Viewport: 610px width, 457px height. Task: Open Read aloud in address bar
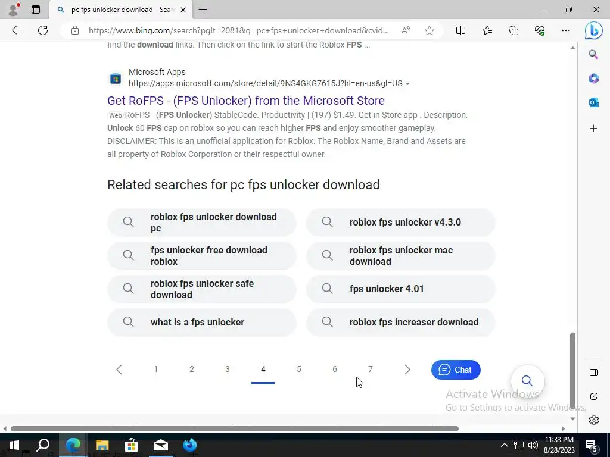point(406,30)
